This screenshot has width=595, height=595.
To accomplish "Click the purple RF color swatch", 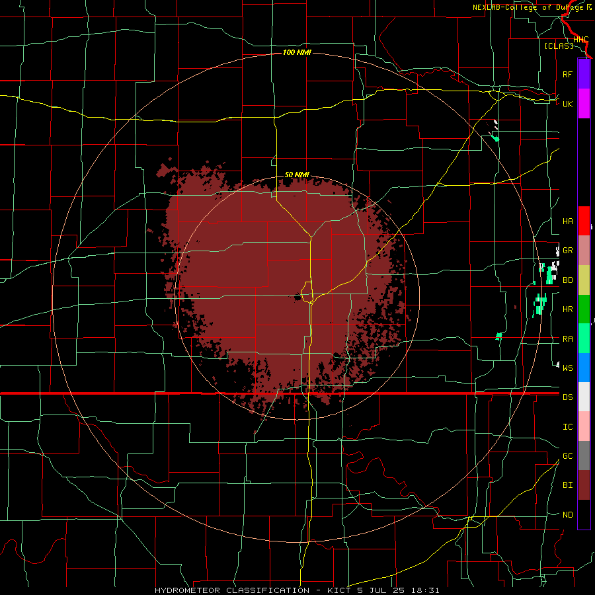I will pyautogui.click(x=584, y=74).
